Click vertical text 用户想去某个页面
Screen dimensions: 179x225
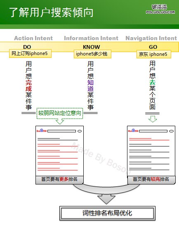pos(152,85)
